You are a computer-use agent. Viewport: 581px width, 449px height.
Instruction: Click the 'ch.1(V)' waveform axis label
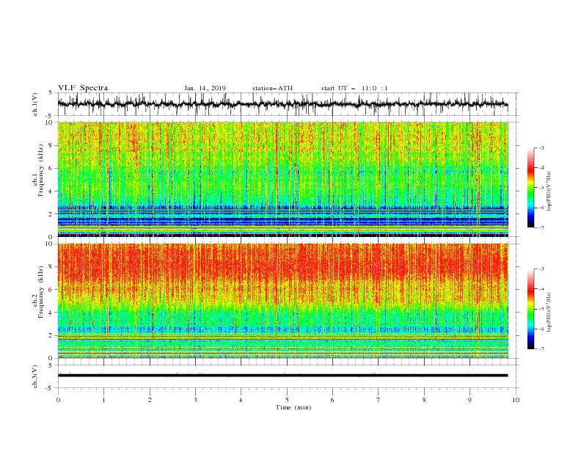tap(34, 104)
